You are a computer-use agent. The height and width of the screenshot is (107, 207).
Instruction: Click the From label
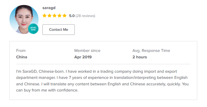tap(21, 51)
